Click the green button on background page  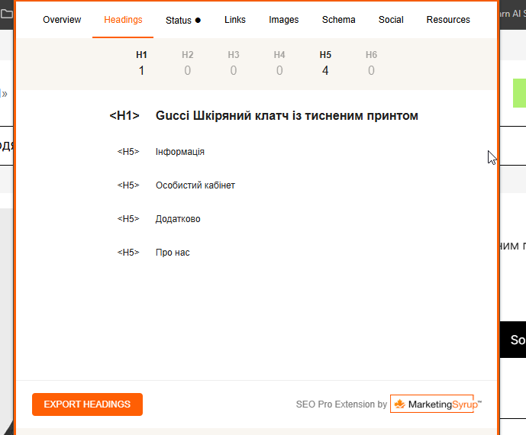pos(519,93)
